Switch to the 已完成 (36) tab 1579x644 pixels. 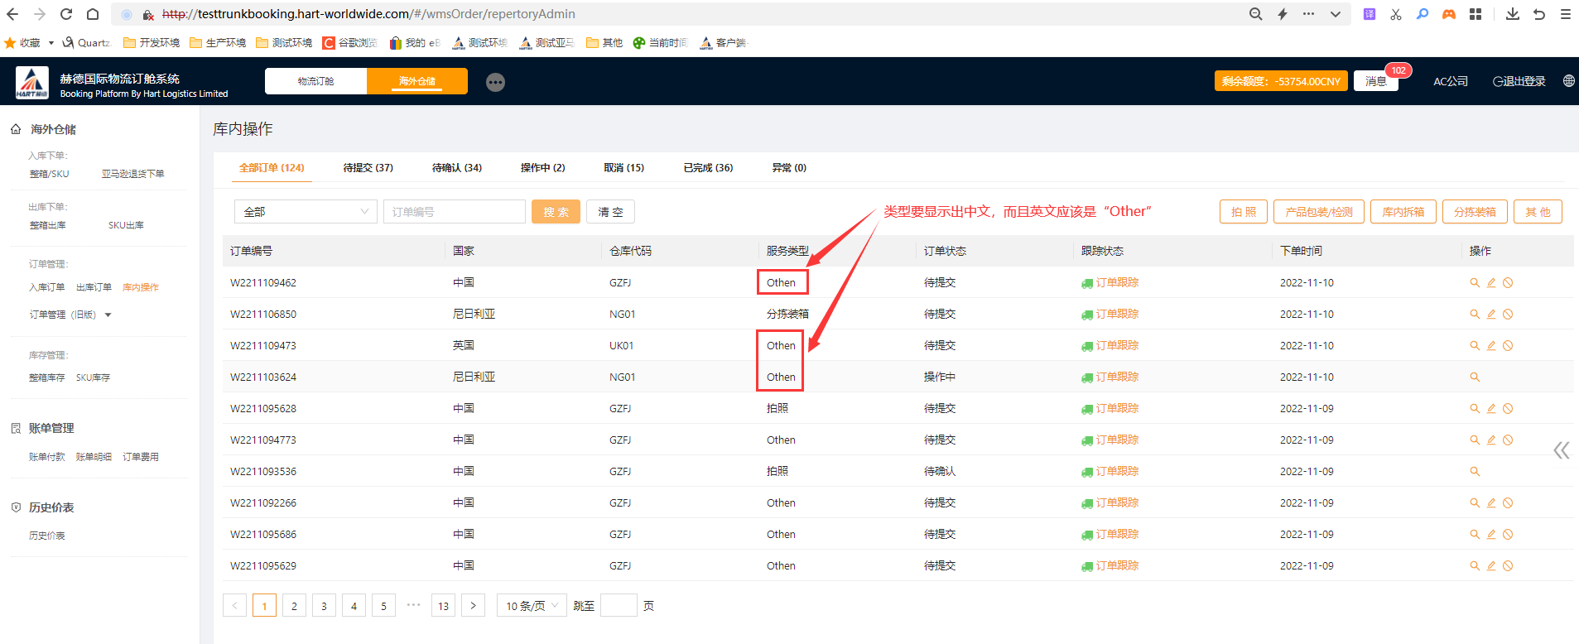coord(707,168)
